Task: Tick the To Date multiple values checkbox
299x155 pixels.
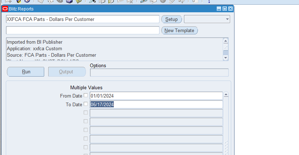Action: coord(86,104)
